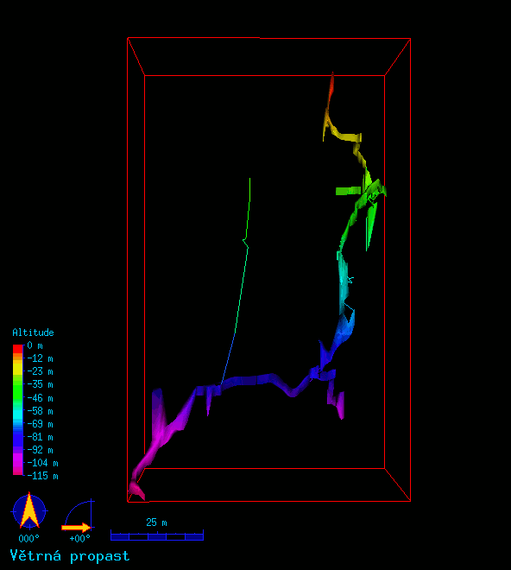Click the green horizontal side passage stub

pyautogui.click(x=348, y=191)
